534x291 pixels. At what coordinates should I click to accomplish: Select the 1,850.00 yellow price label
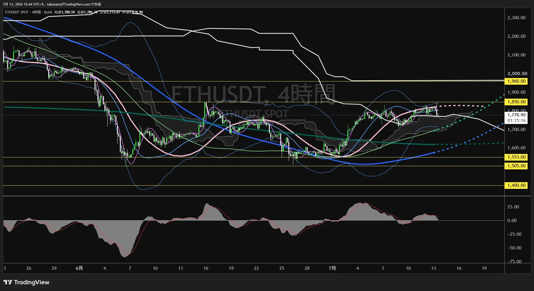click(517, 102)
